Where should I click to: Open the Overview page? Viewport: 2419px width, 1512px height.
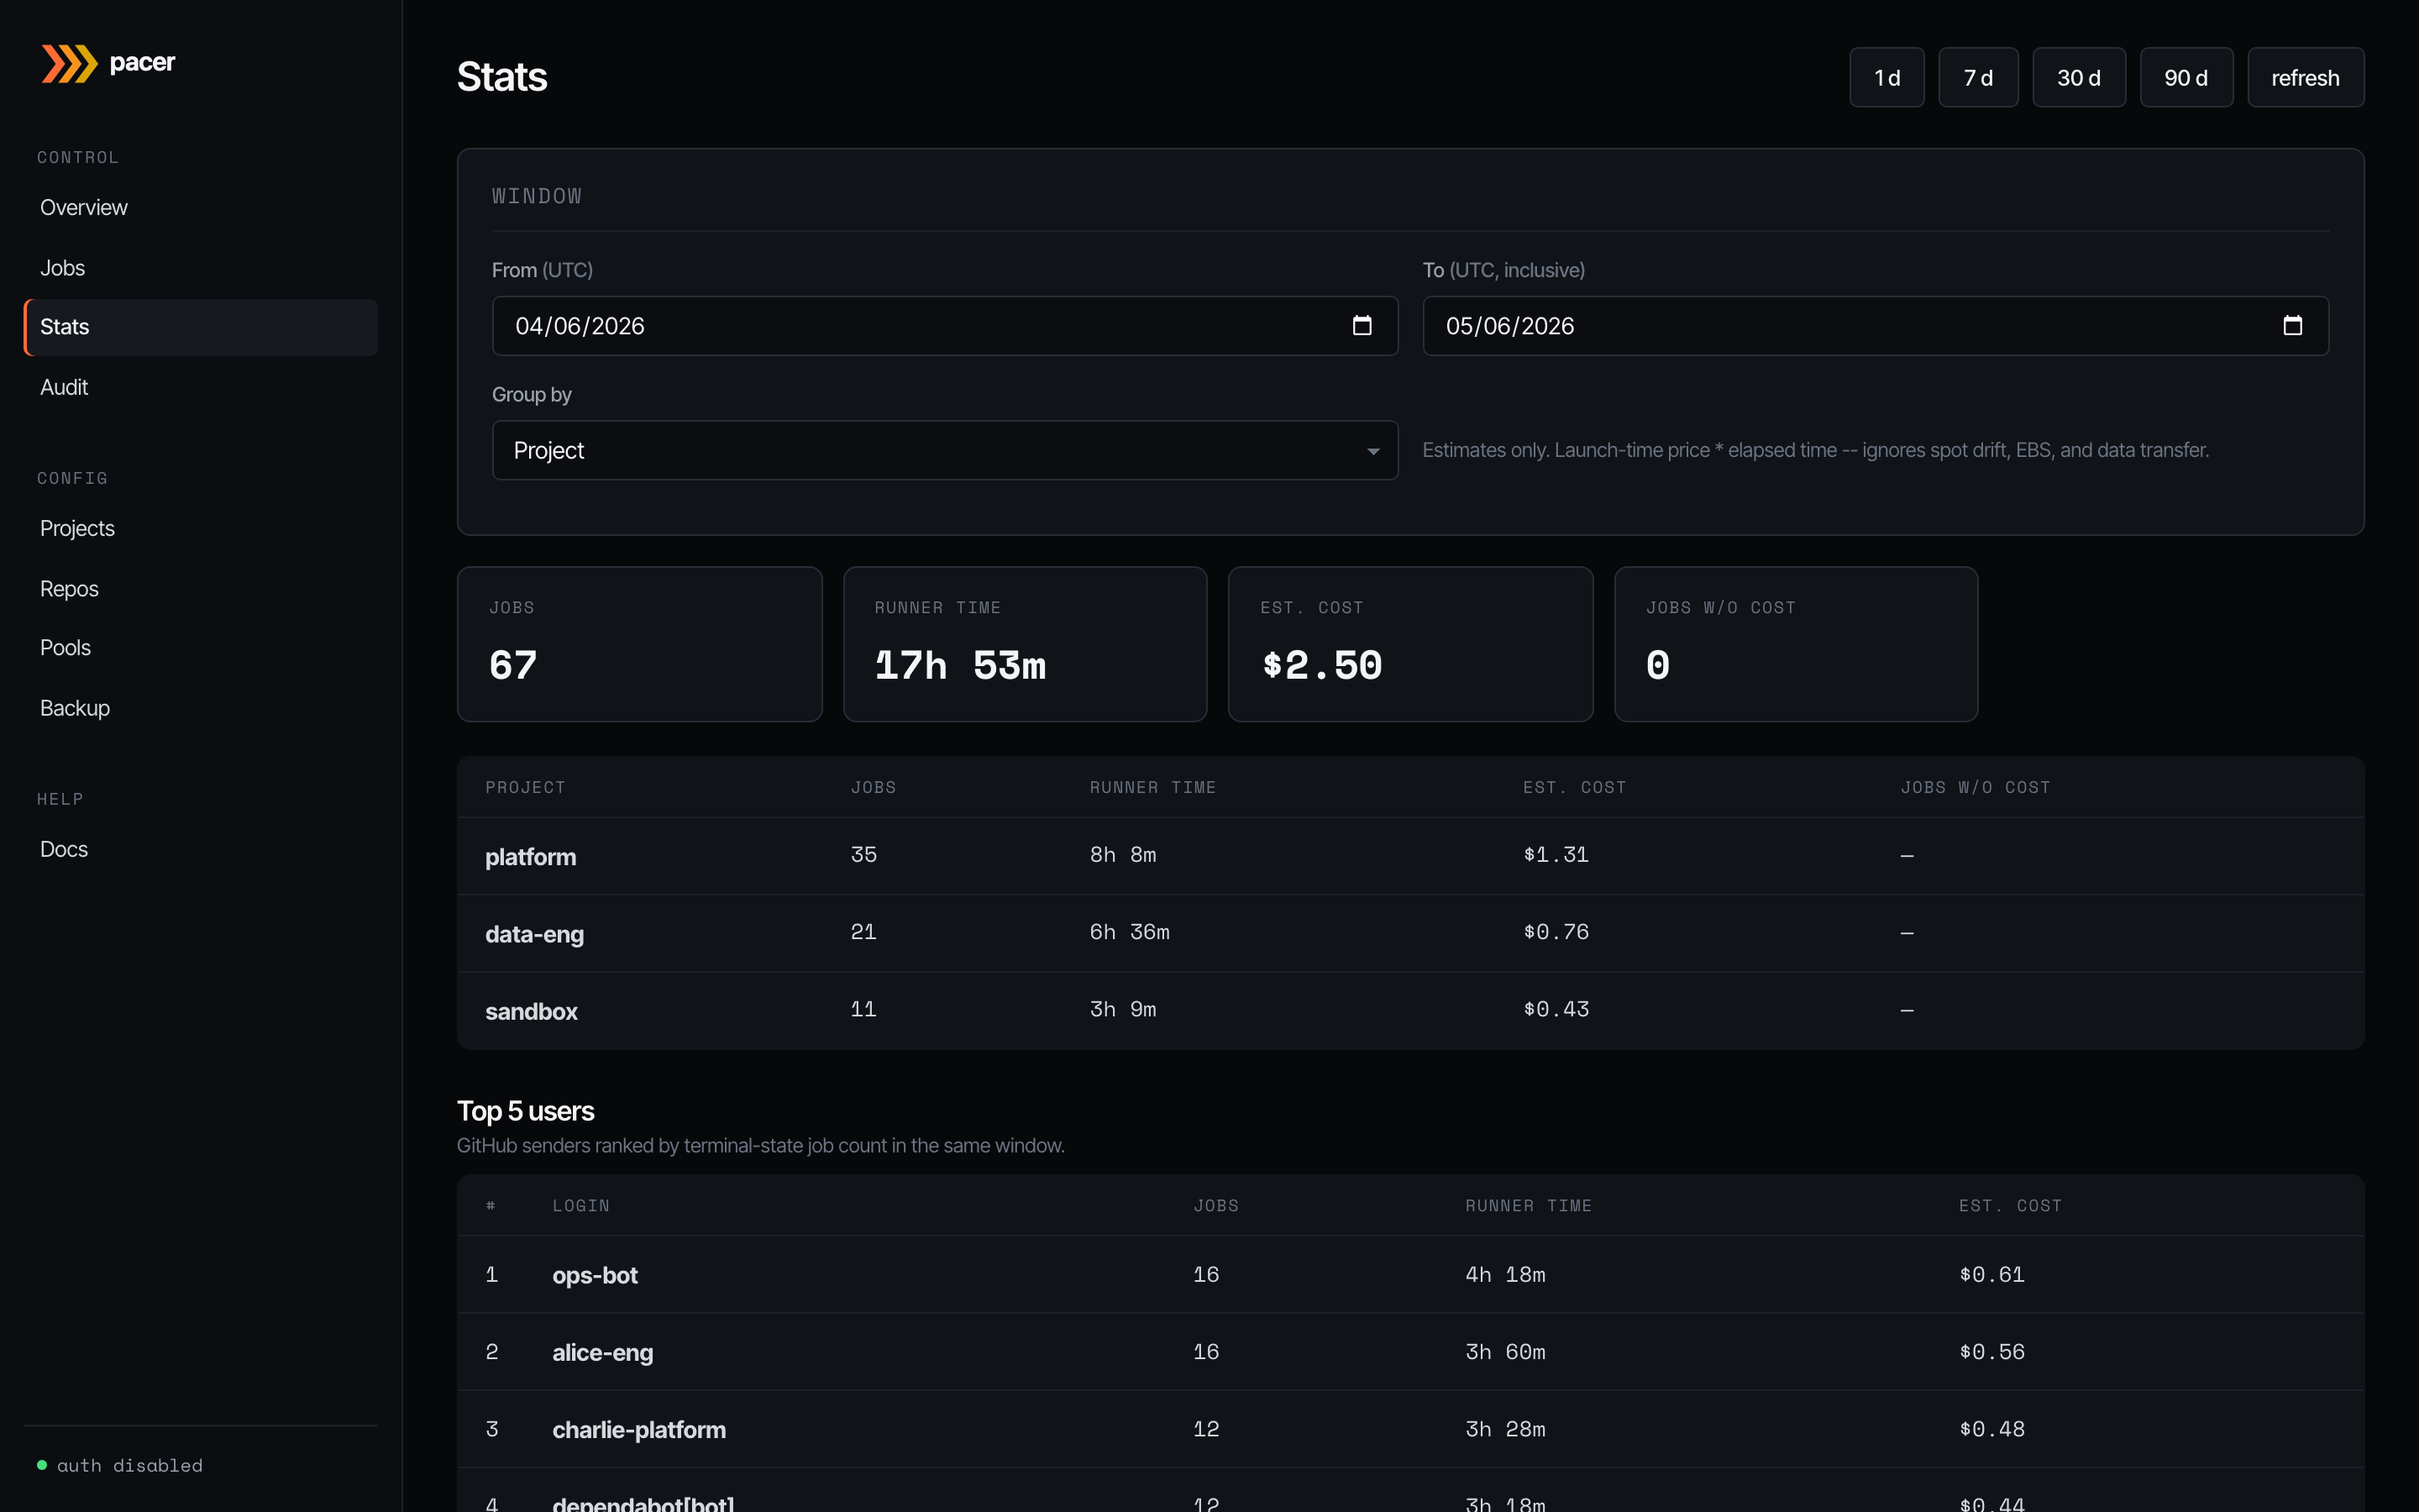click(201, 207)
